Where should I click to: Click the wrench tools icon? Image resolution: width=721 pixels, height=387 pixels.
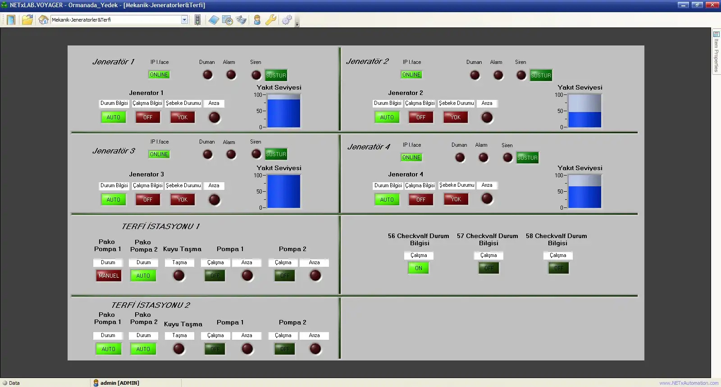pos(271,20)
